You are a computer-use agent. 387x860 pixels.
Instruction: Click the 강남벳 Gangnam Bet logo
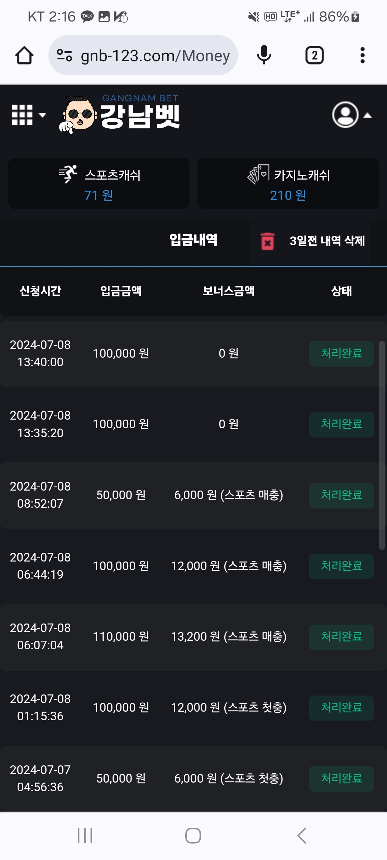pos(120,115)
